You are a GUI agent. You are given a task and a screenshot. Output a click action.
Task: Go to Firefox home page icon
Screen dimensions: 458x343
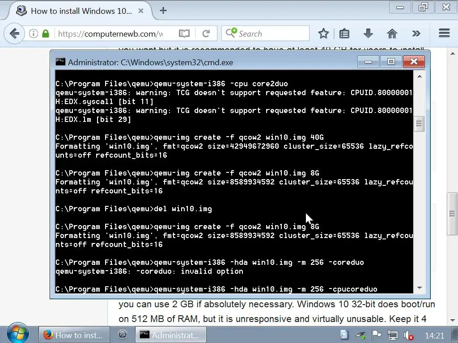pos(392,33)
